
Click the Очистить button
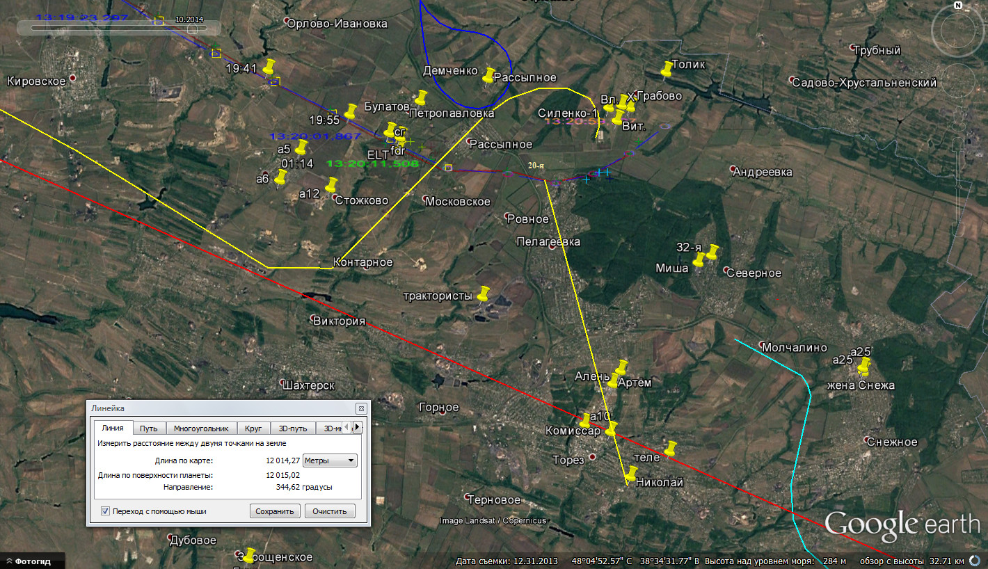330,511
